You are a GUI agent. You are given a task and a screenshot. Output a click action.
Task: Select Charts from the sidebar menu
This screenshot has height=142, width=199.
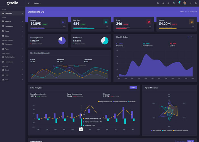click(x=12, y=70)
